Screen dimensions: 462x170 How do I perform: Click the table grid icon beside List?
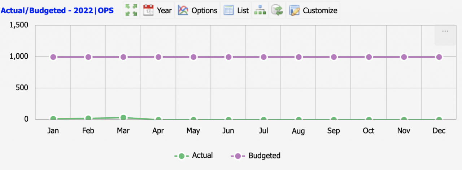[229, 10]
